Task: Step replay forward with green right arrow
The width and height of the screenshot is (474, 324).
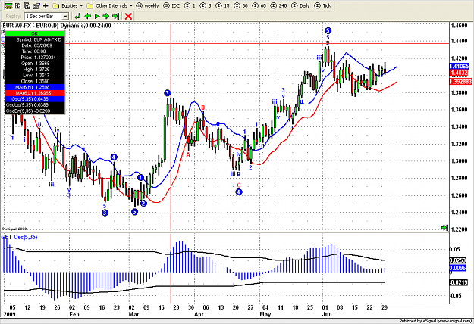Action: click(x=106, y=17)
